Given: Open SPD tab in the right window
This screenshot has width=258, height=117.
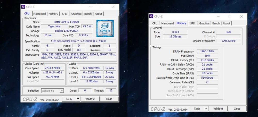Looking at the screenshot, I should pyautogui.click(x=192, y=23).
